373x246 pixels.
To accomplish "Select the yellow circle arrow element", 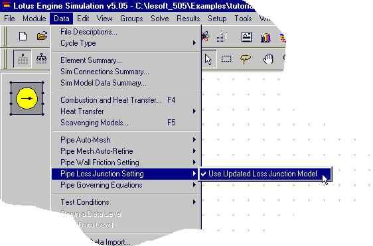I will pyautogui.click(x=27, y=98).
